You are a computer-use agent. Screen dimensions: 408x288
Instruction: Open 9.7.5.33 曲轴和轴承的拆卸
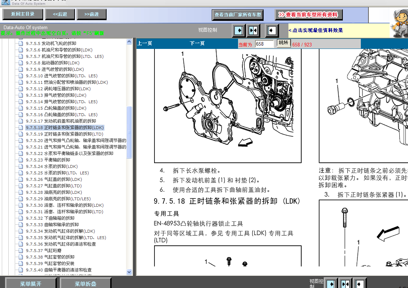point(52,225)
